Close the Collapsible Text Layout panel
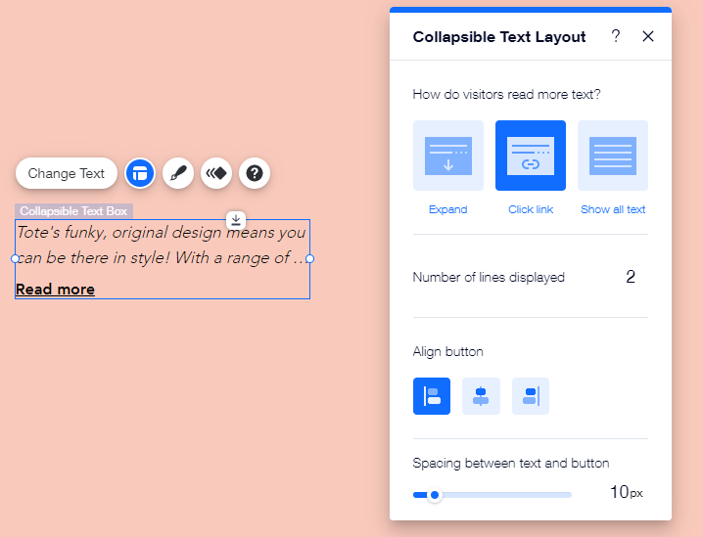This screenshot has height=537, width=703. [648, 36]
